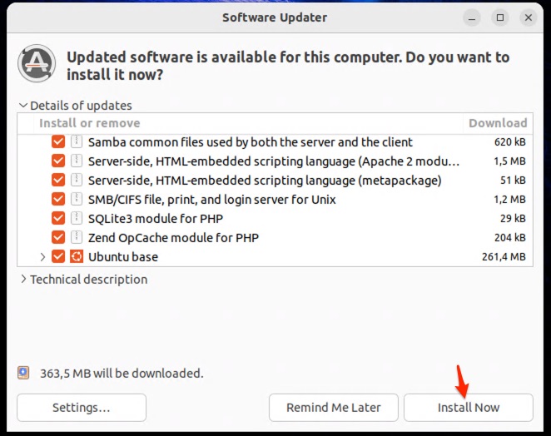Toggle the Ubuntu base checkbox
This screenshot has width=551, height=436.
[x=58, y=256]
